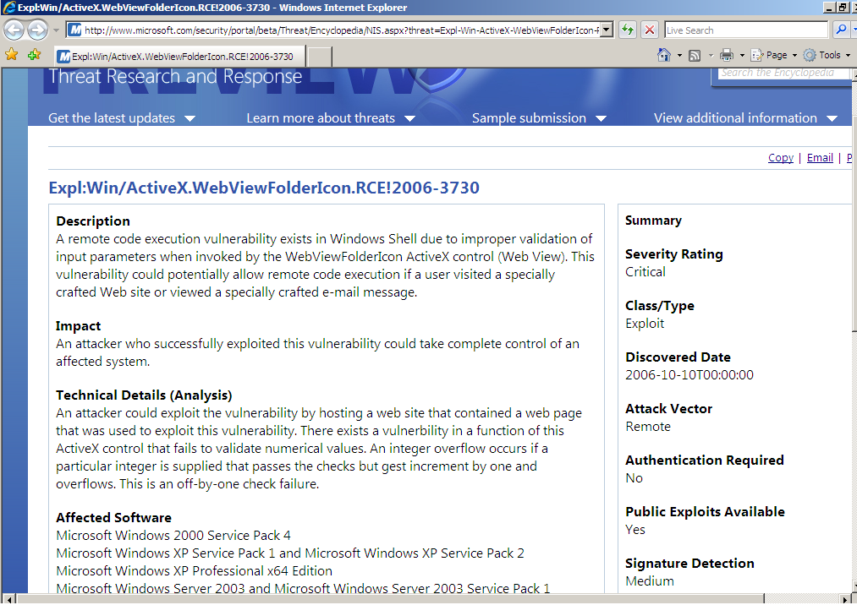Open Get the latest updates menu
857x605 pixels.
coord(122,118)
